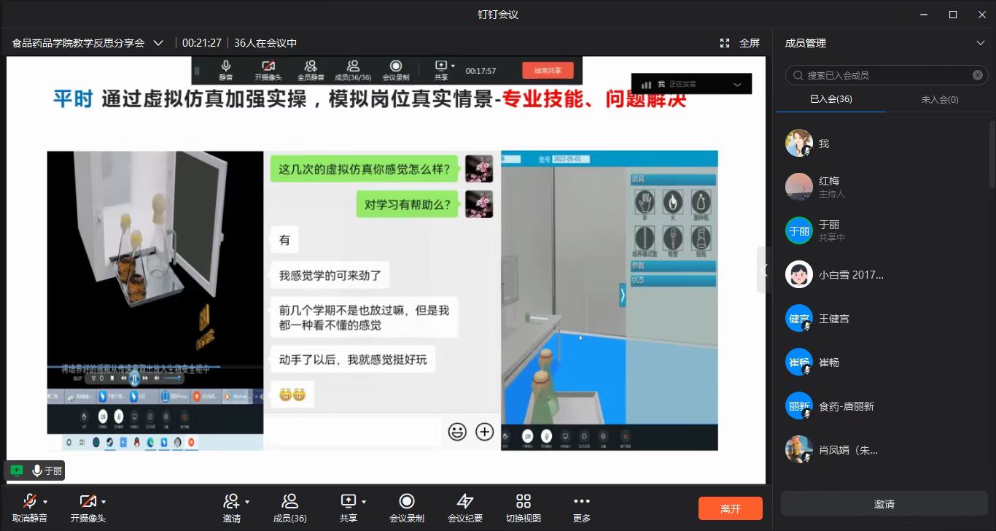Click the 邀请 button under member list
Viewport: 996px width, 531px height.
point(884,504)
